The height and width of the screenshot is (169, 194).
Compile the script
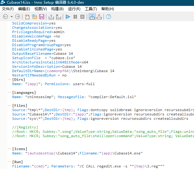(x=51, y=17)
